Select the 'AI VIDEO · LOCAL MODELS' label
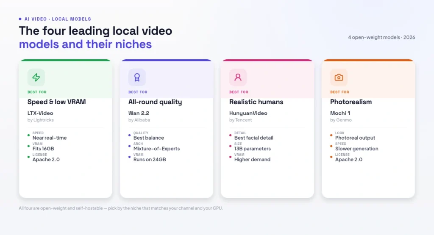 [x=58, y=19]
